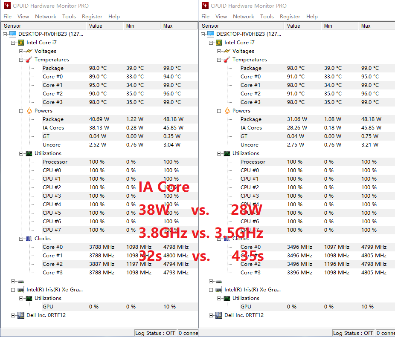Image resolution: width=395 pixels, height=337 pixels.
Task: Open the Tools menu in left window
Action: [x=69, y=16]
